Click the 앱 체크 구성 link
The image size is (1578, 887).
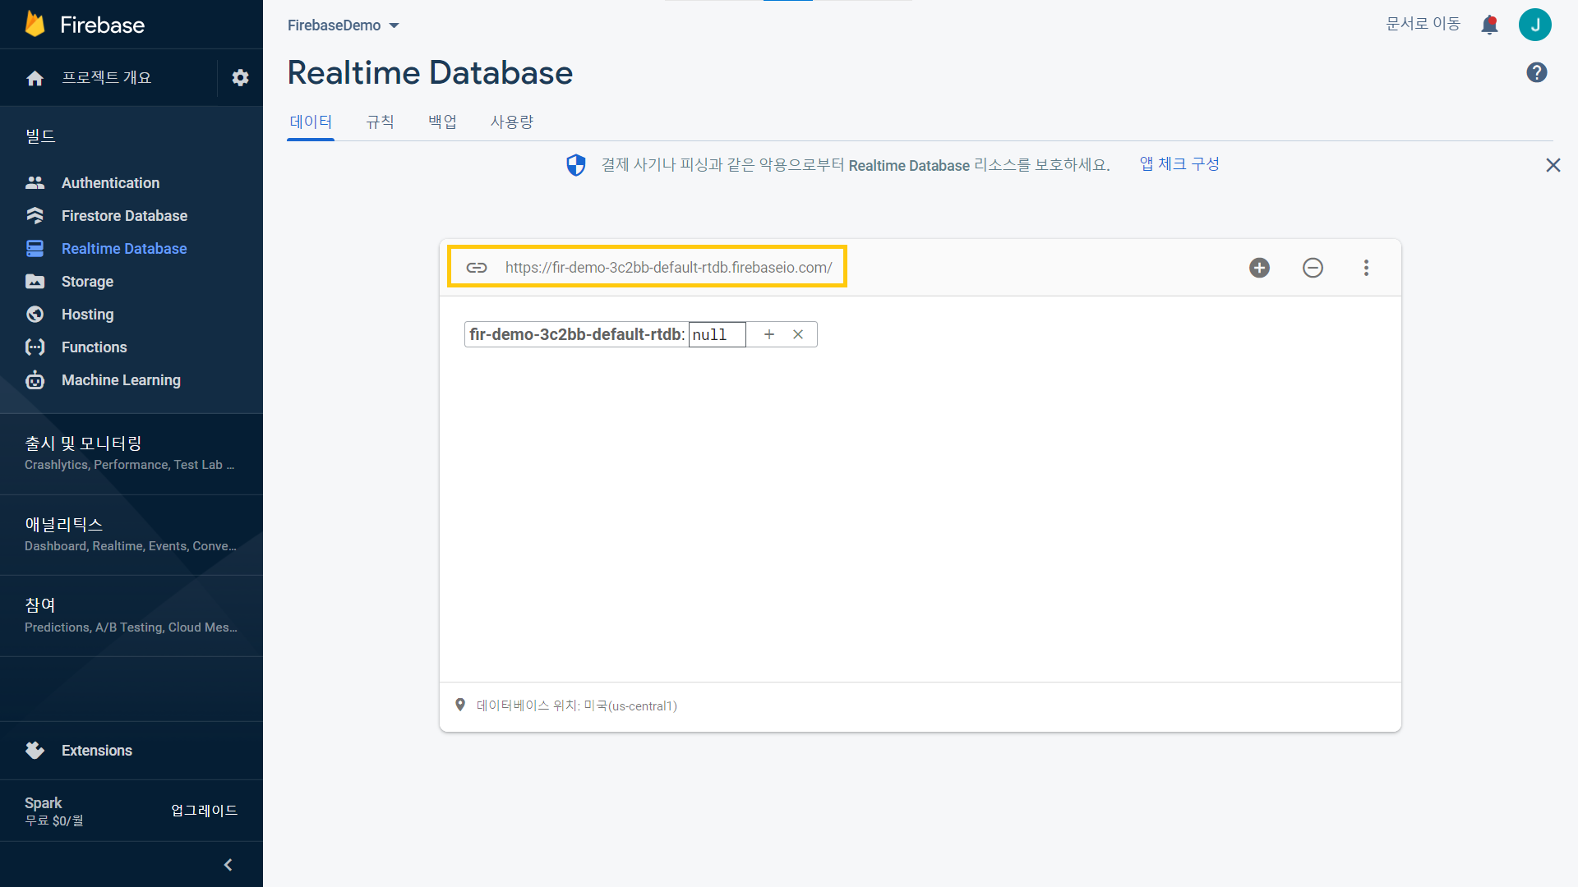pos(1179,164)
